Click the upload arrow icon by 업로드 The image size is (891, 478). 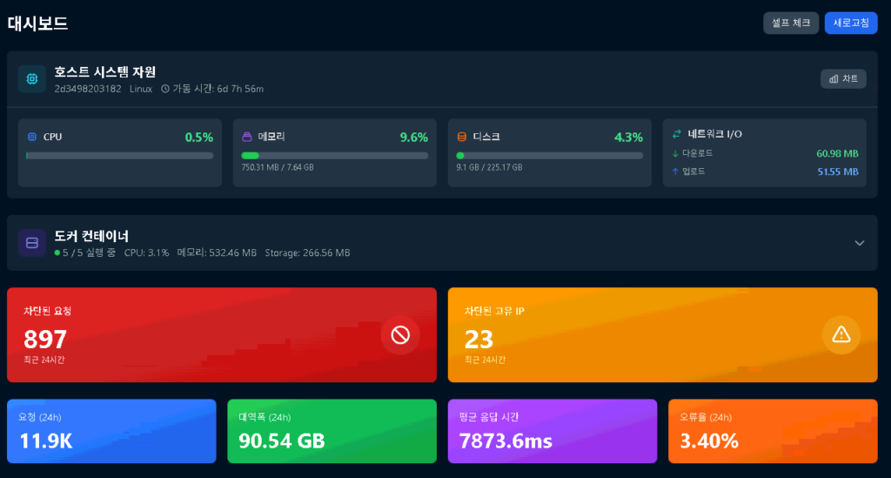(x=675, y=172)
